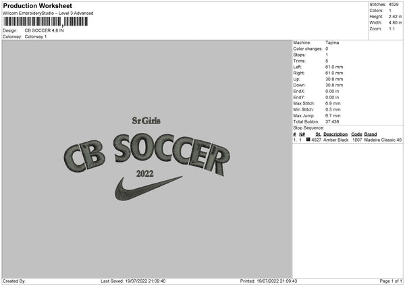Click the barcode under the header
Image resolution: width=405 pixels, height=286 pixels.
[x=46, y=22]
